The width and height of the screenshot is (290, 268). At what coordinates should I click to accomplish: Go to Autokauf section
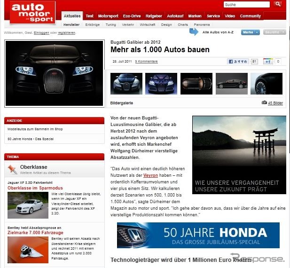[175, 16]
